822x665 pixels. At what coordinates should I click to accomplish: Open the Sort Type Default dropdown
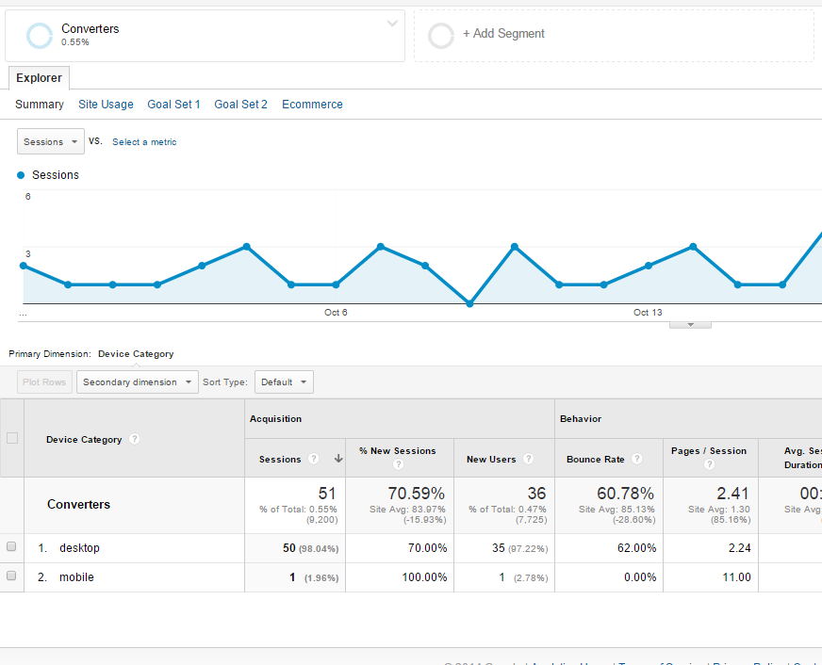(x=284, y=382)
